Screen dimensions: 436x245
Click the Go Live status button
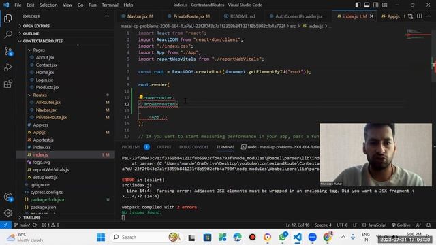click(x=401, y=225)
